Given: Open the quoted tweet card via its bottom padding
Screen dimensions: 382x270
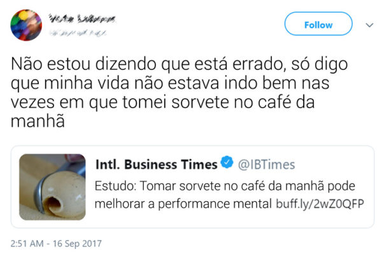Looking at the screenshot, I should pos(192,225).
